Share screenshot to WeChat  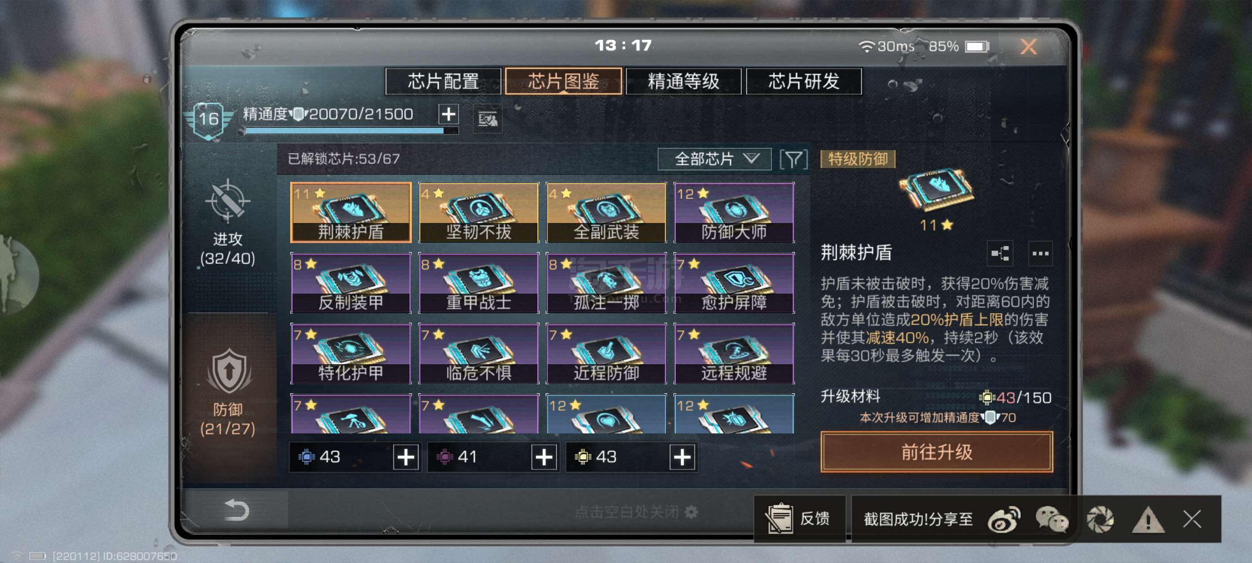point(1052,519)
